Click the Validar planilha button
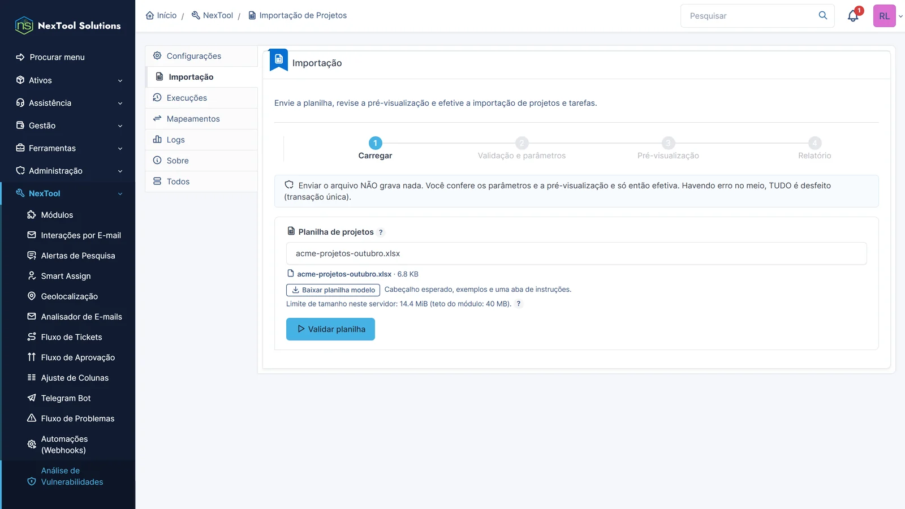 330,329
